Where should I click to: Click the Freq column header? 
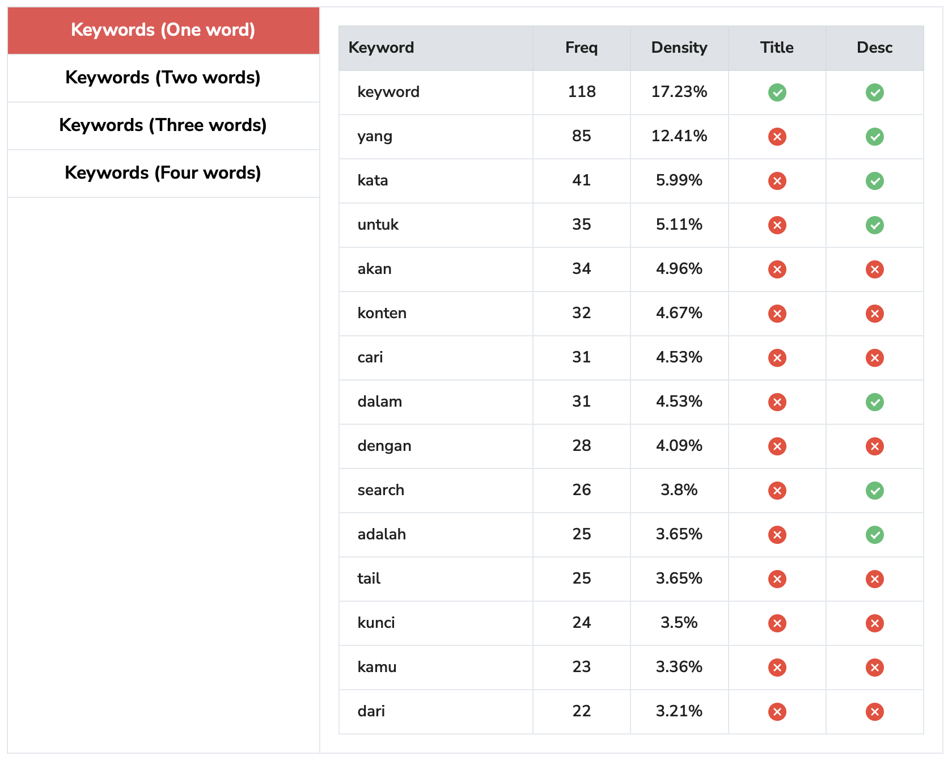[x=581, y=48]
